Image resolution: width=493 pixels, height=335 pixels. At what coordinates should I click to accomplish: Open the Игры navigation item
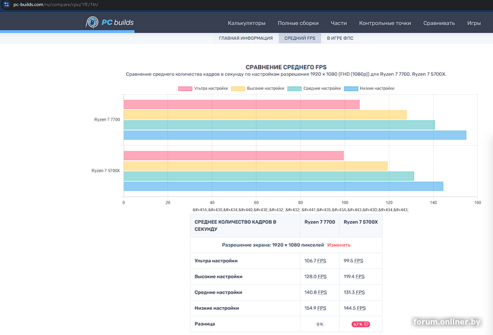pyautogui.click(x=473, y=23)
